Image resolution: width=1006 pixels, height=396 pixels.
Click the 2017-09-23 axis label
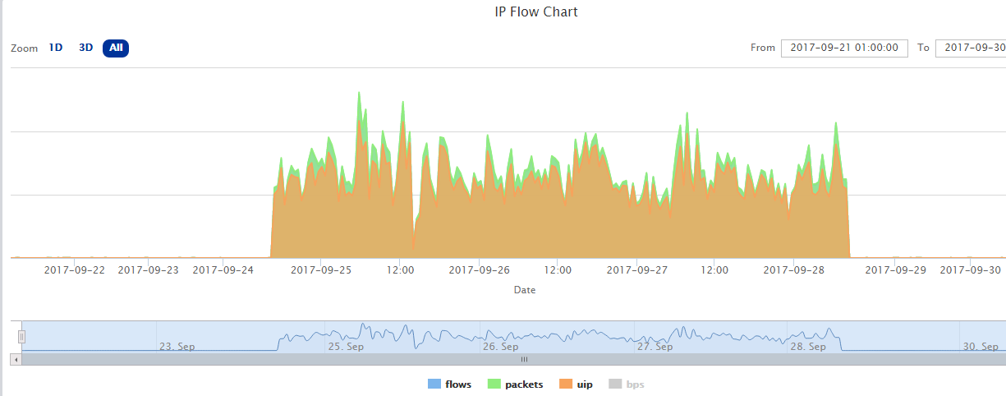click(x=149, y=269)
